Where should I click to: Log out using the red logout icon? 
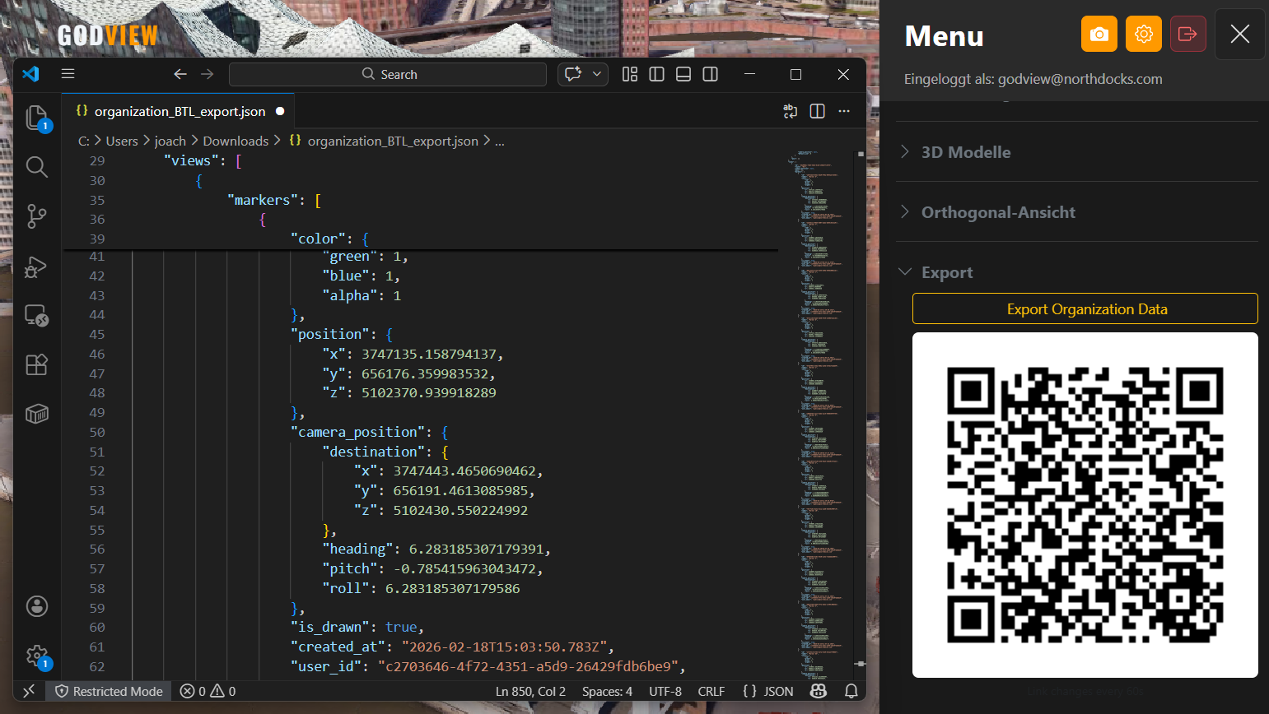tap(1187, 34)
